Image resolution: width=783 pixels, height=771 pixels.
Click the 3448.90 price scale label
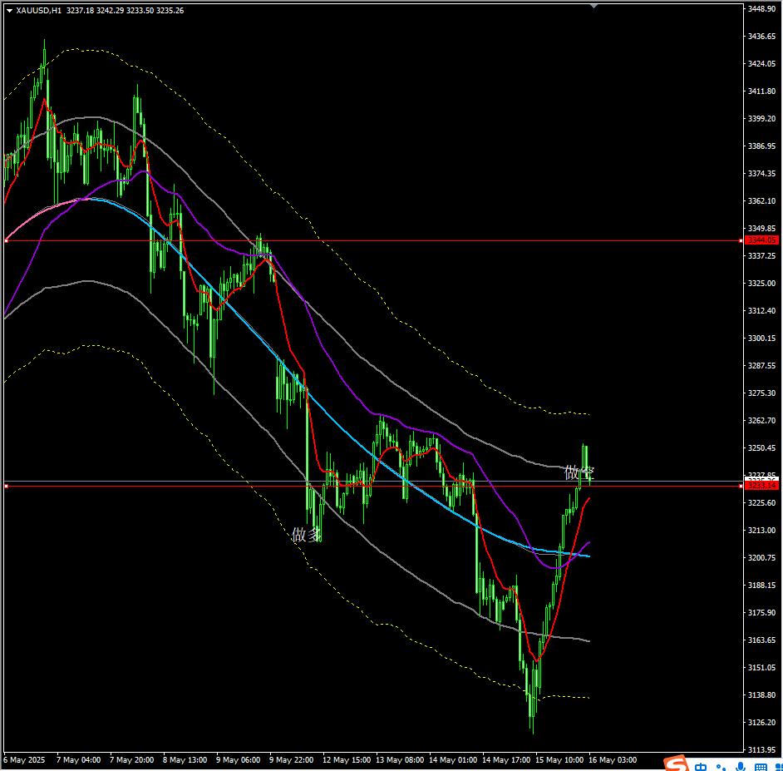pos(761,9)
